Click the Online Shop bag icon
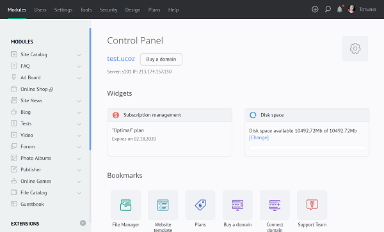Viewport: 384px width, 232px height. (x=14, y=89)
